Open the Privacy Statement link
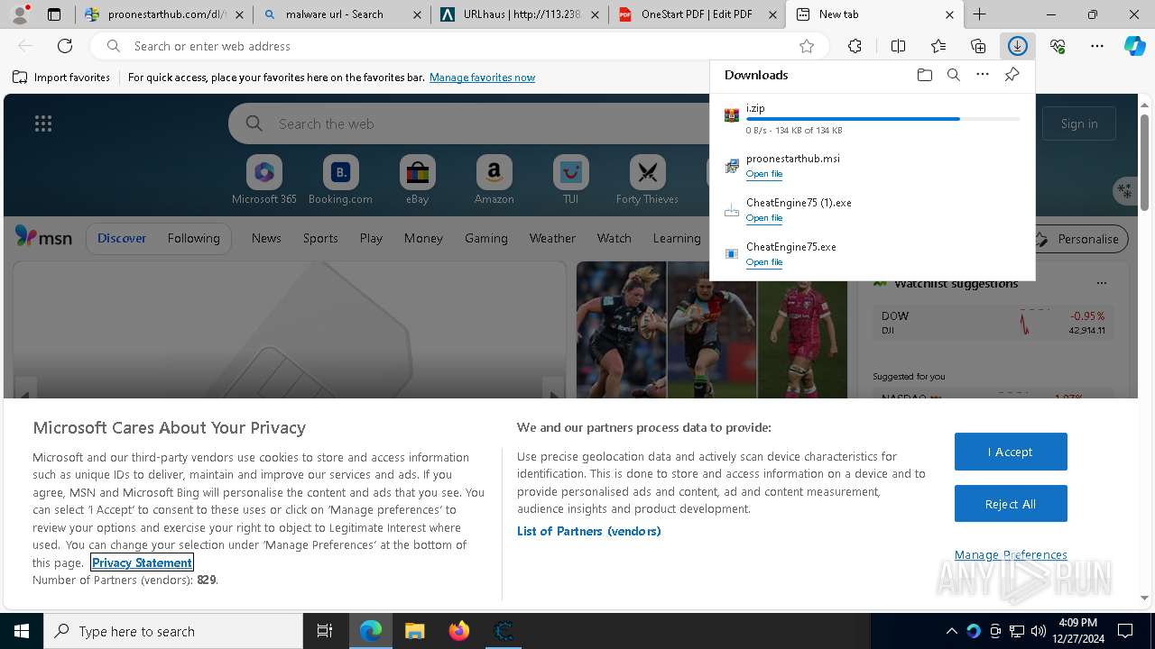 coord(142,562)
